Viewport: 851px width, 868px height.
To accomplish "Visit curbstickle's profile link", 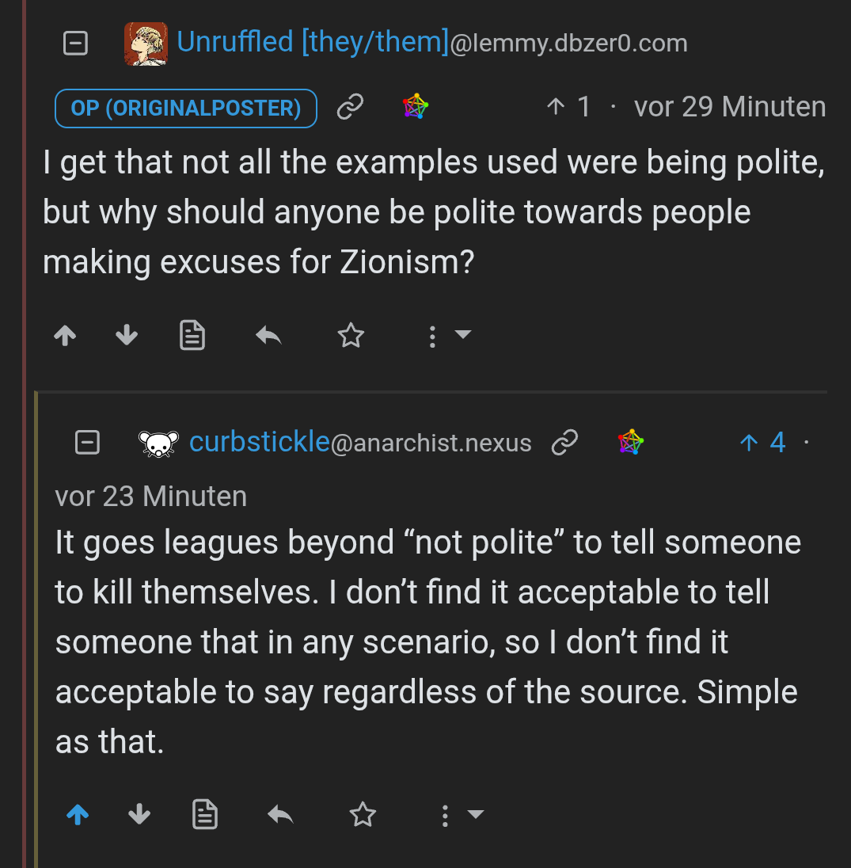I will pos(259,442).
